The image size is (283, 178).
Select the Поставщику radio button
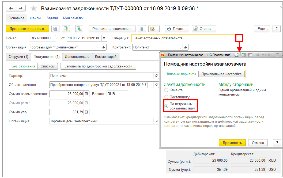[x=166, y=97]
